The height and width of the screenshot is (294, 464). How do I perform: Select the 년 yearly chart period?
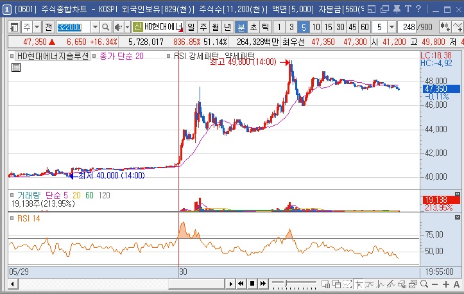[228, 28]
